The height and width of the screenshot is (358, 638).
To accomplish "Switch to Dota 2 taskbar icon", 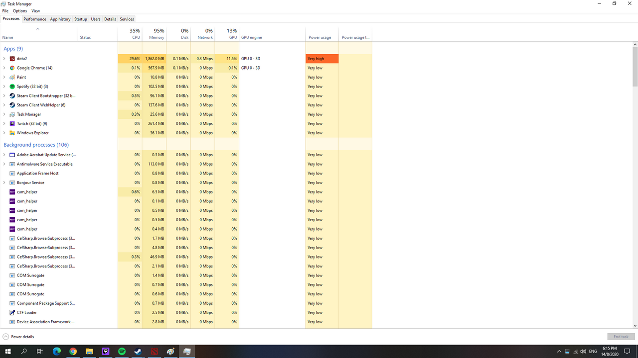I will (x=155, y=351).
